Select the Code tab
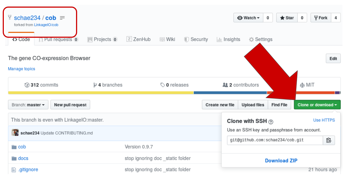This screenshot has height=177, width=343. click(21, 39)
